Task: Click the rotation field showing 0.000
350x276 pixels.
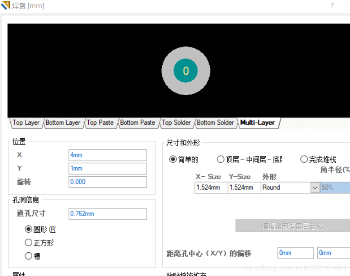Action: coord(108,182)
